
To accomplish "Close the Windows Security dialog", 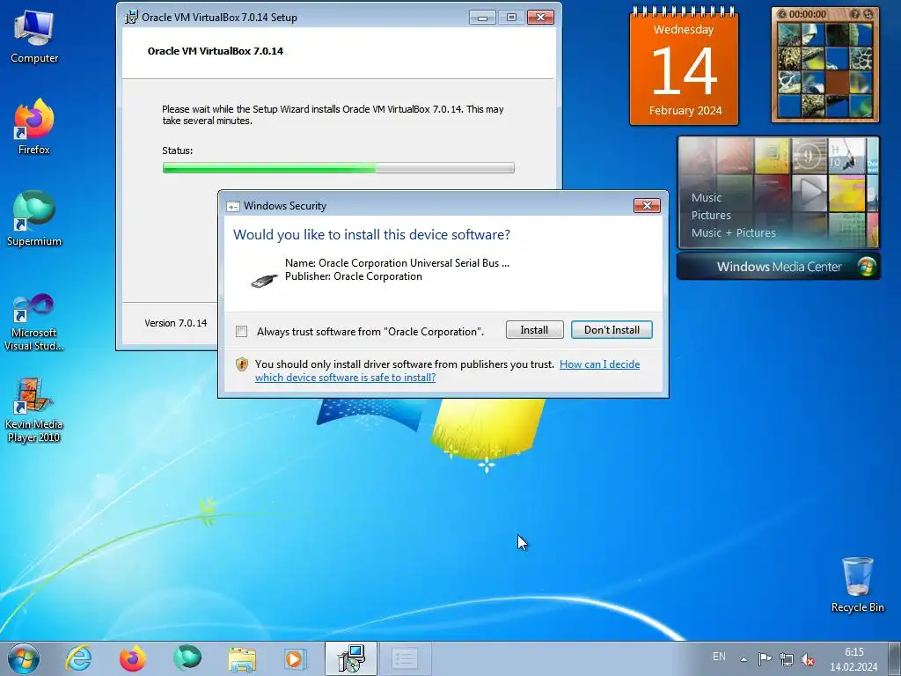I will click(x=647, y=206).
